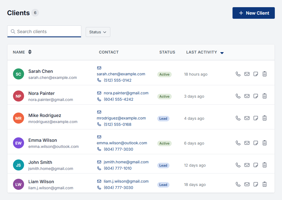This screenshot has width=282, height=200.
Task: Focus the Search clients field
Action: click(44, 31)
